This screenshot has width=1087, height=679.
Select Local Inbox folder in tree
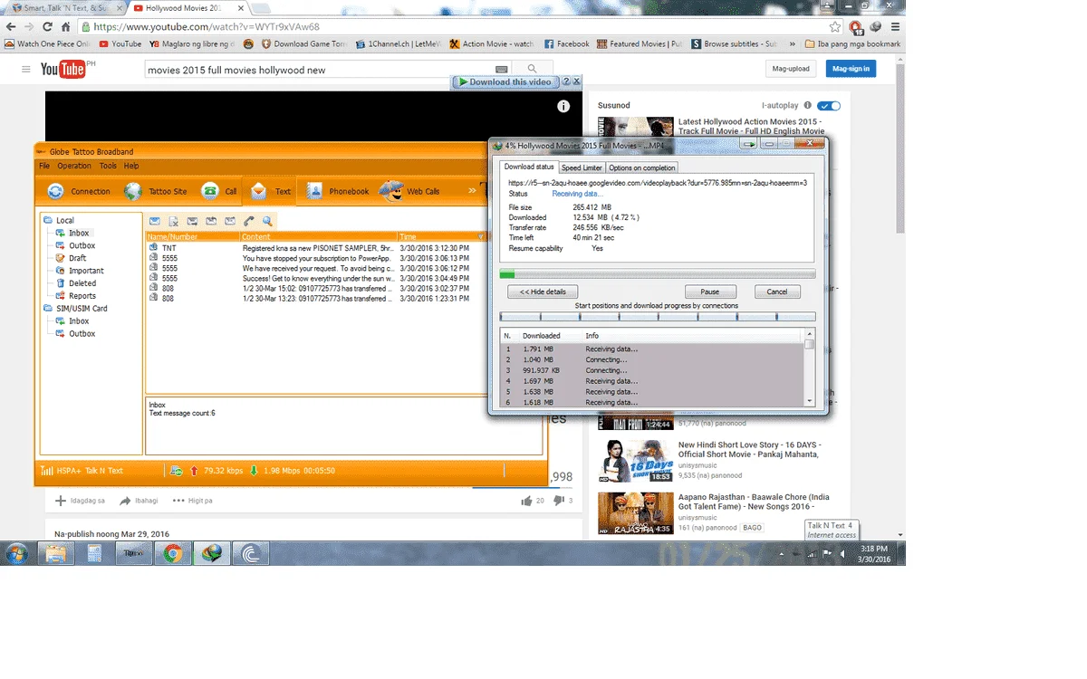[79, 233]
